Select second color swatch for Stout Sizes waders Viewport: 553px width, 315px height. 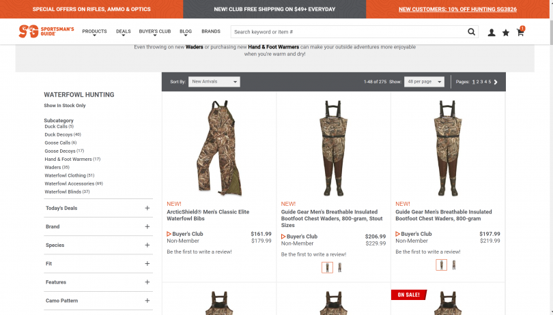tap(339, 267)
